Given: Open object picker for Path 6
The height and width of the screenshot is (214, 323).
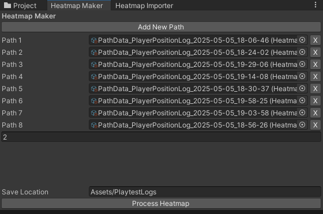Looking at the screenshot, I should tap(302, 100).
